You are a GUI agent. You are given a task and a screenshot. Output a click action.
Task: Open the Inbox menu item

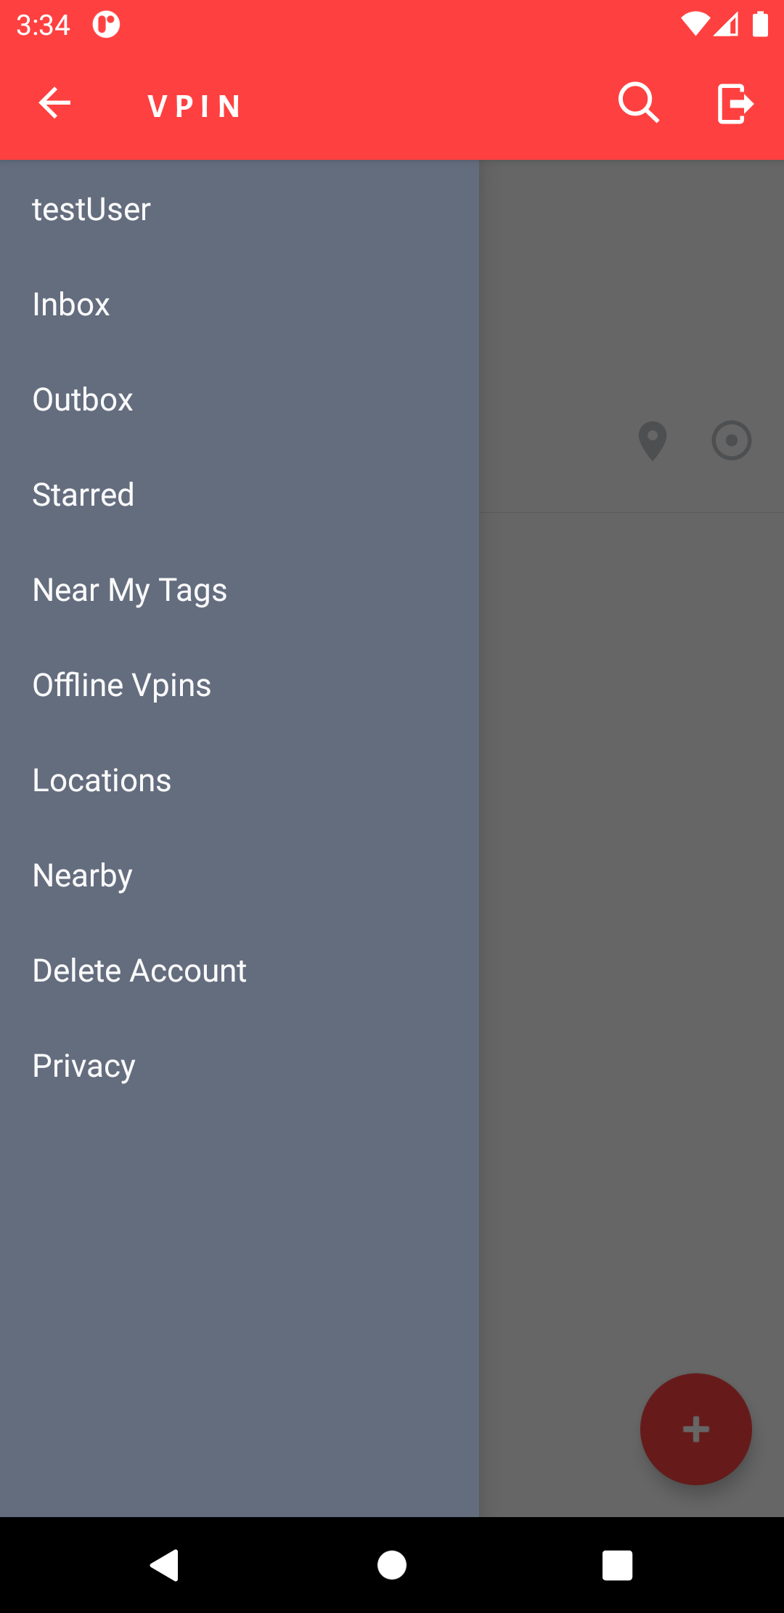[71, 305]
